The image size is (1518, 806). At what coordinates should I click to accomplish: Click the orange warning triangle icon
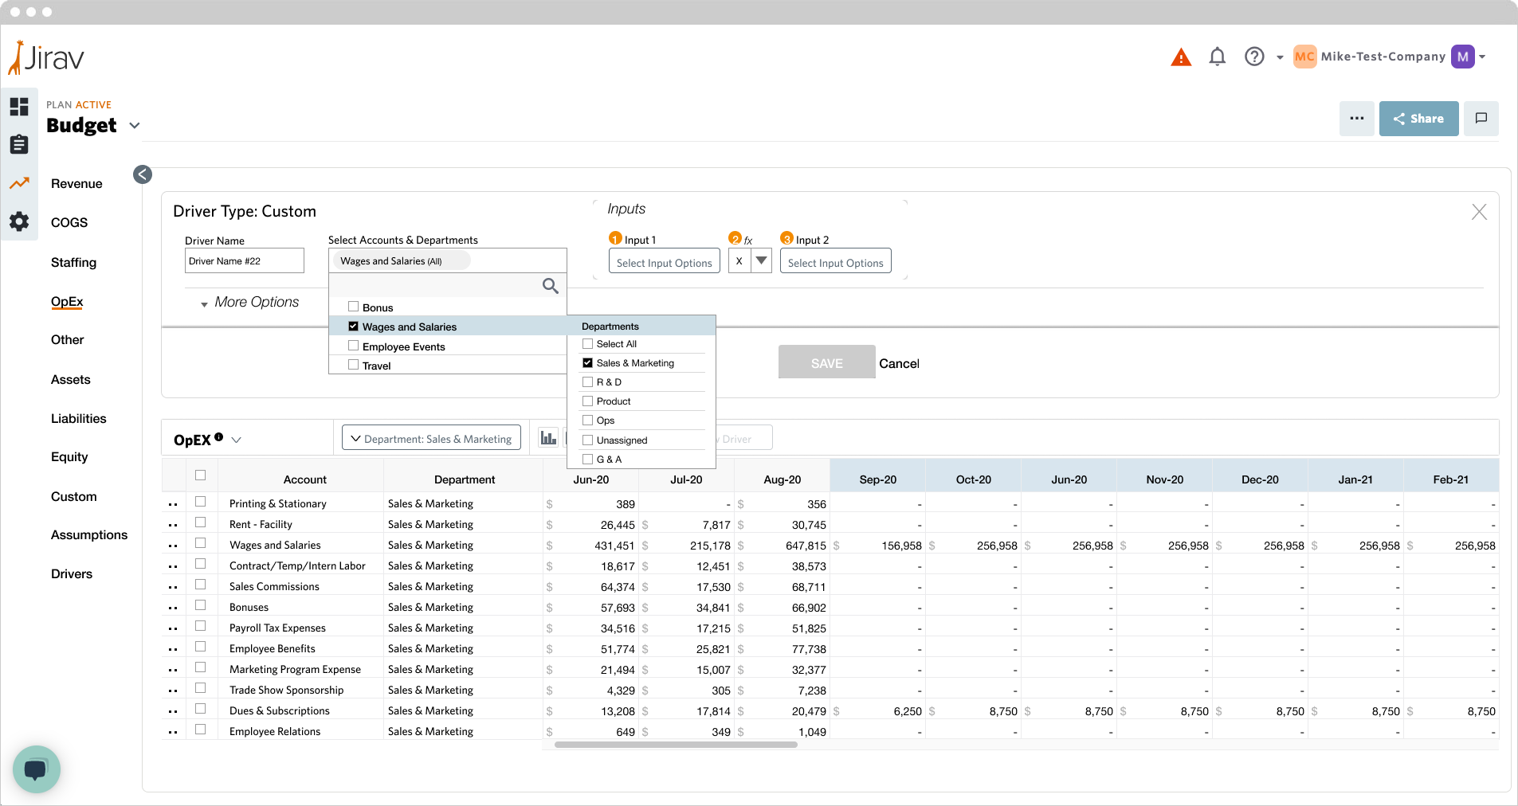tap(1181, 57)
